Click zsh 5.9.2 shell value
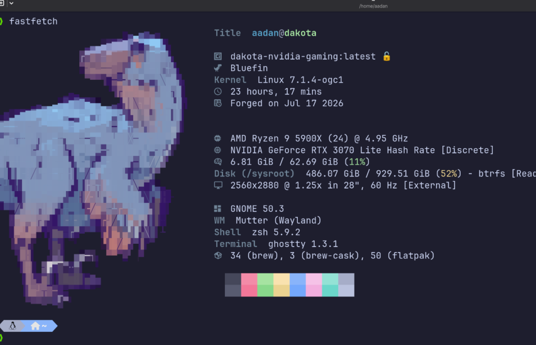This screenshot has height=345, width=536. [276, 232]
